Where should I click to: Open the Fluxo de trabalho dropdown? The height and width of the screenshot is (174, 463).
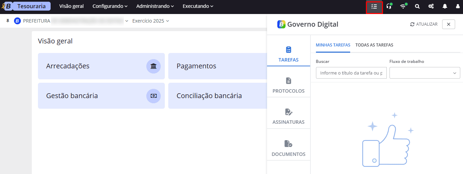tap(425, 73)
